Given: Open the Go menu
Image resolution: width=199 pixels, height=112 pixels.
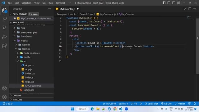Looking at the screenshot, I should click(x=44, y=3).
